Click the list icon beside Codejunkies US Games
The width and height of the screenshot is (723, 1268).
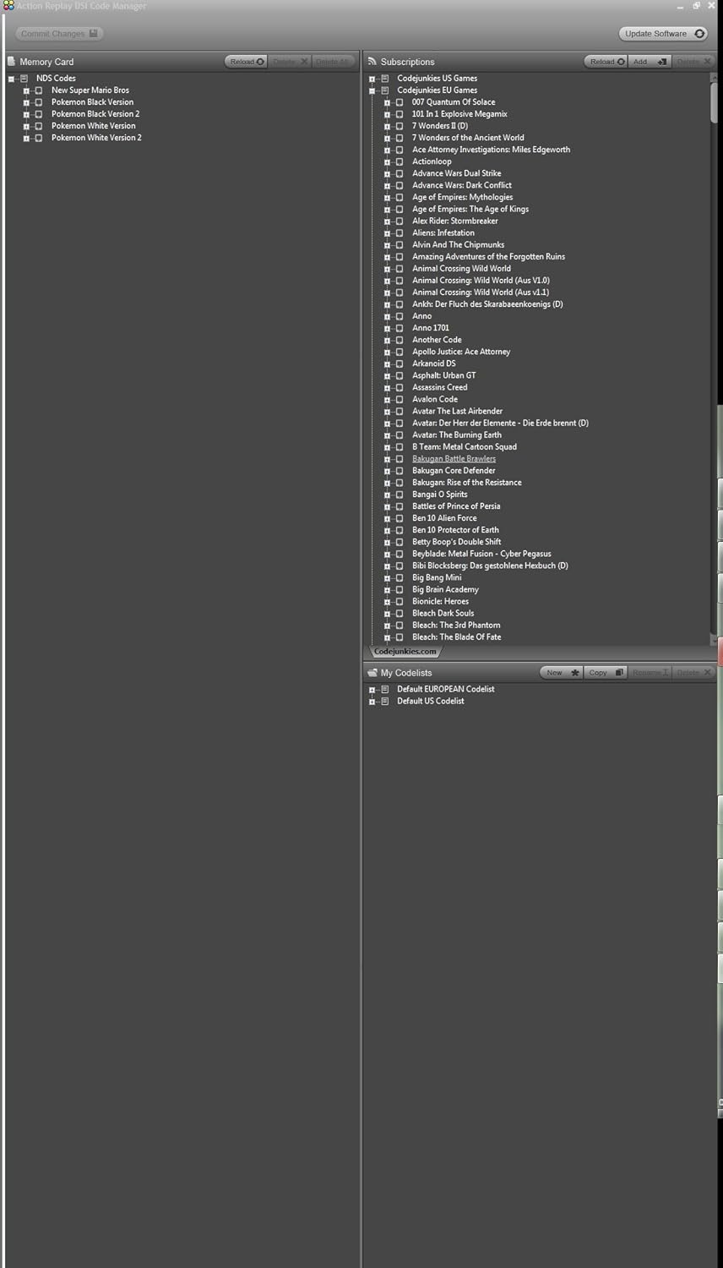(x=385, y=79)
